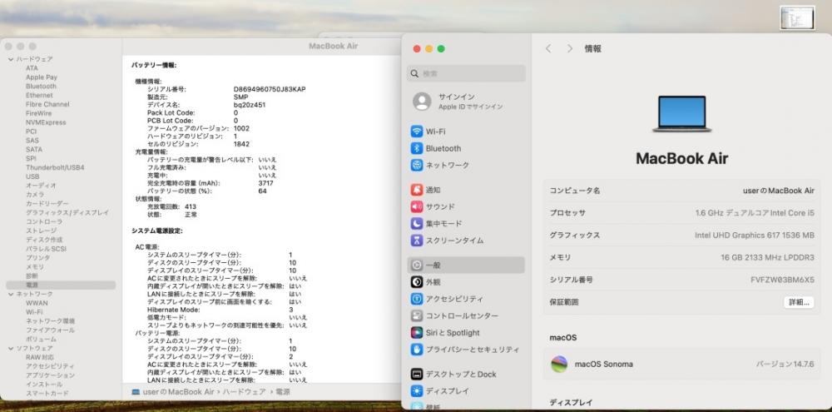Select オーディオ in hardware list
832x412 pixels.
coord(41,186)
